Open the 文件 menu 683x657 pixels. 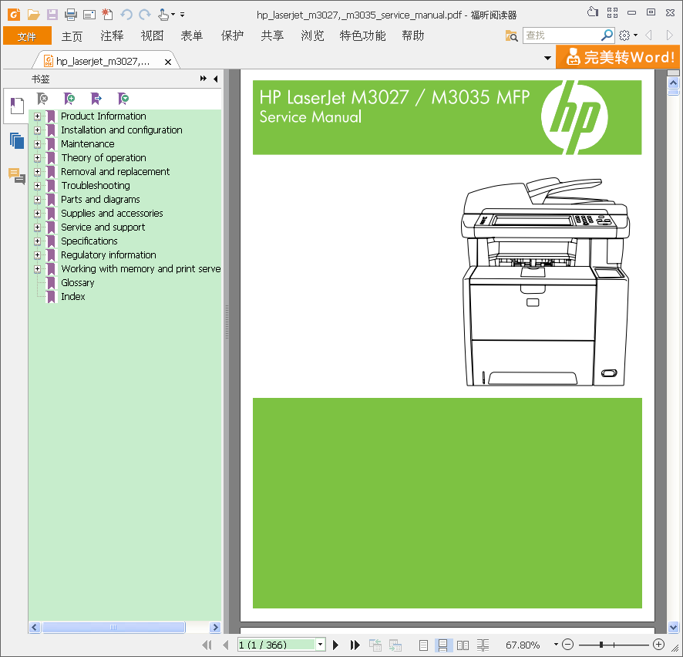[x=27, y=35]
